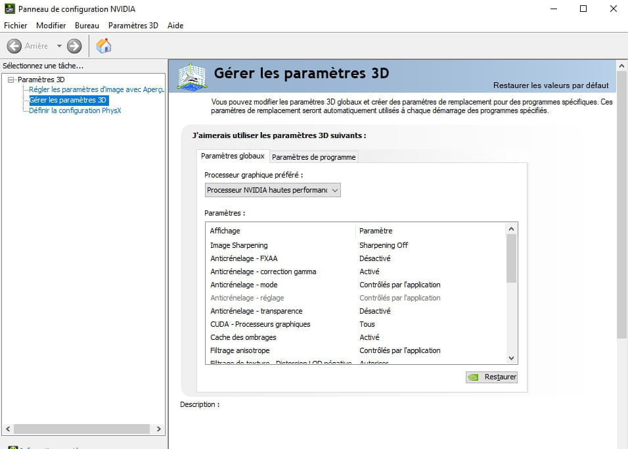The image size is (628, 449).
Task: Open the Fichier menu
Action: (16, 25)
